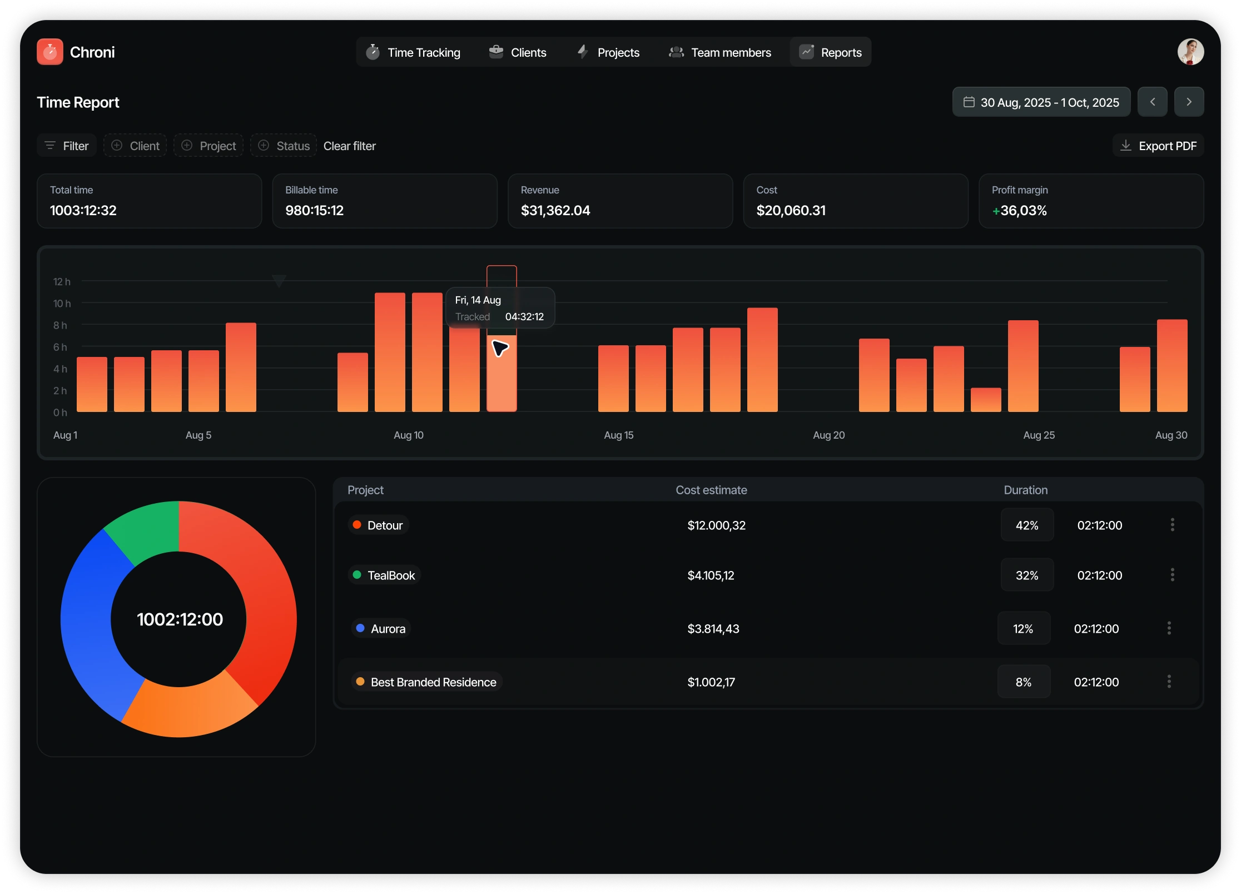Open the kebab menu for TealBook row
The image size is (1241, 894).
coord(1172,575)
